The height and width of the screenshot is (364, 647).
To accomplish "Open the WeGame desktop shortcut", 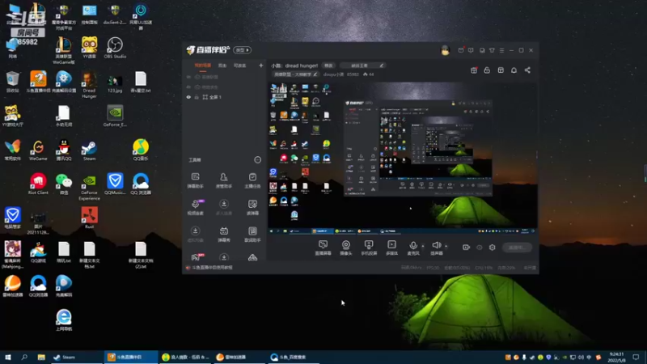I will 38,150.
